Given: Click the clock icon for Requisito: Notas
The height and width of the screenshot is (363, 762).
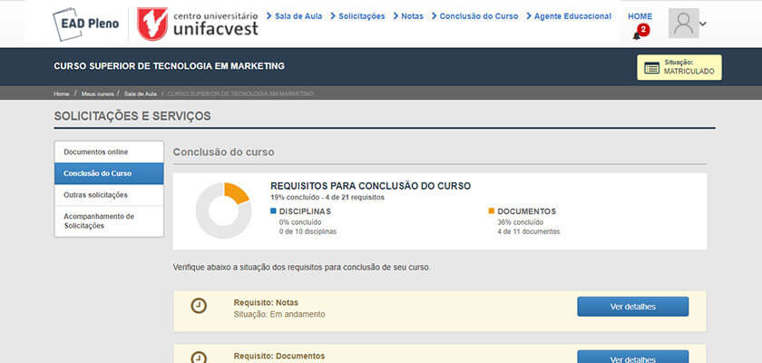Looking at the screenshot, I should [x=199, y=306].
